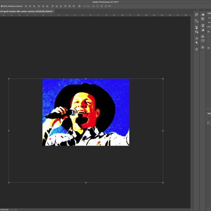The image size is (211, 211).
Task: Open the Adjustments half-circle panel icon
Action: tap(203, 30)
